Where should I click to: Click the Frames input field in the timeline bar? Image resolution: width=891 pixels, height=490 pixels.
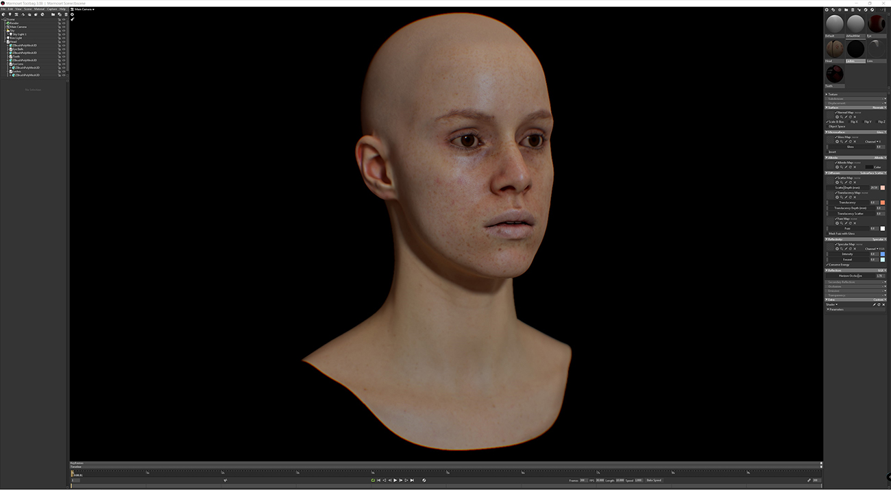point(583,480)
